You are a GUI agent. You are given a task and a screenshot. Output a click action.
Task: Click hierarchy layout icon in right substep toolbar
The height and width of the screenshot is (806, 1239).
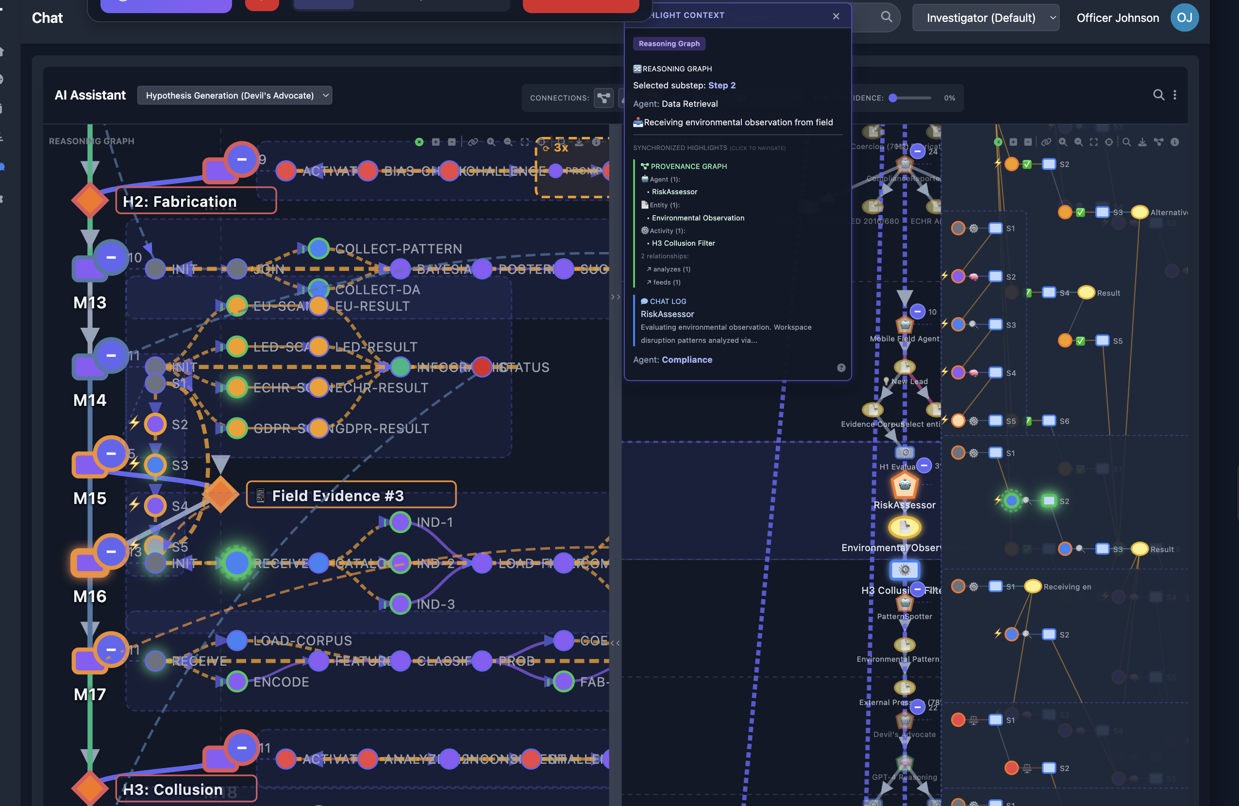tap(1158, 142)
